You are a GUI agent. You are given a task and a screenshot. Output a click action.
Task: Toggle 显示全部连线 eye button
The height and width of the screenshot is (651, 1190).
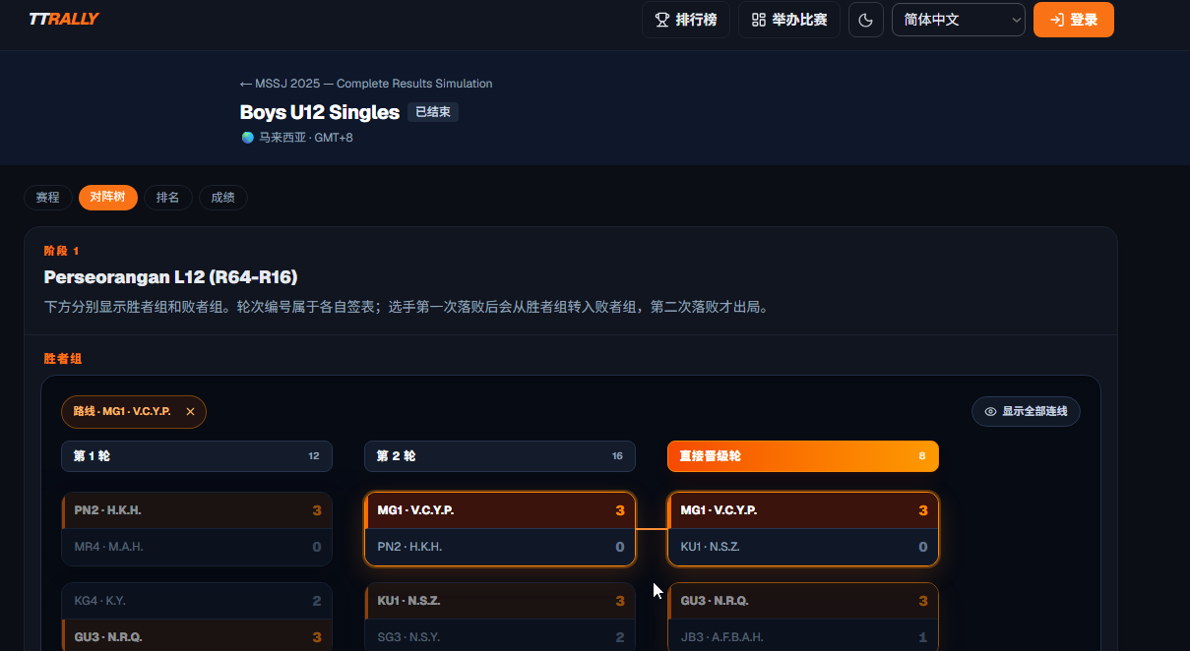1026,411
